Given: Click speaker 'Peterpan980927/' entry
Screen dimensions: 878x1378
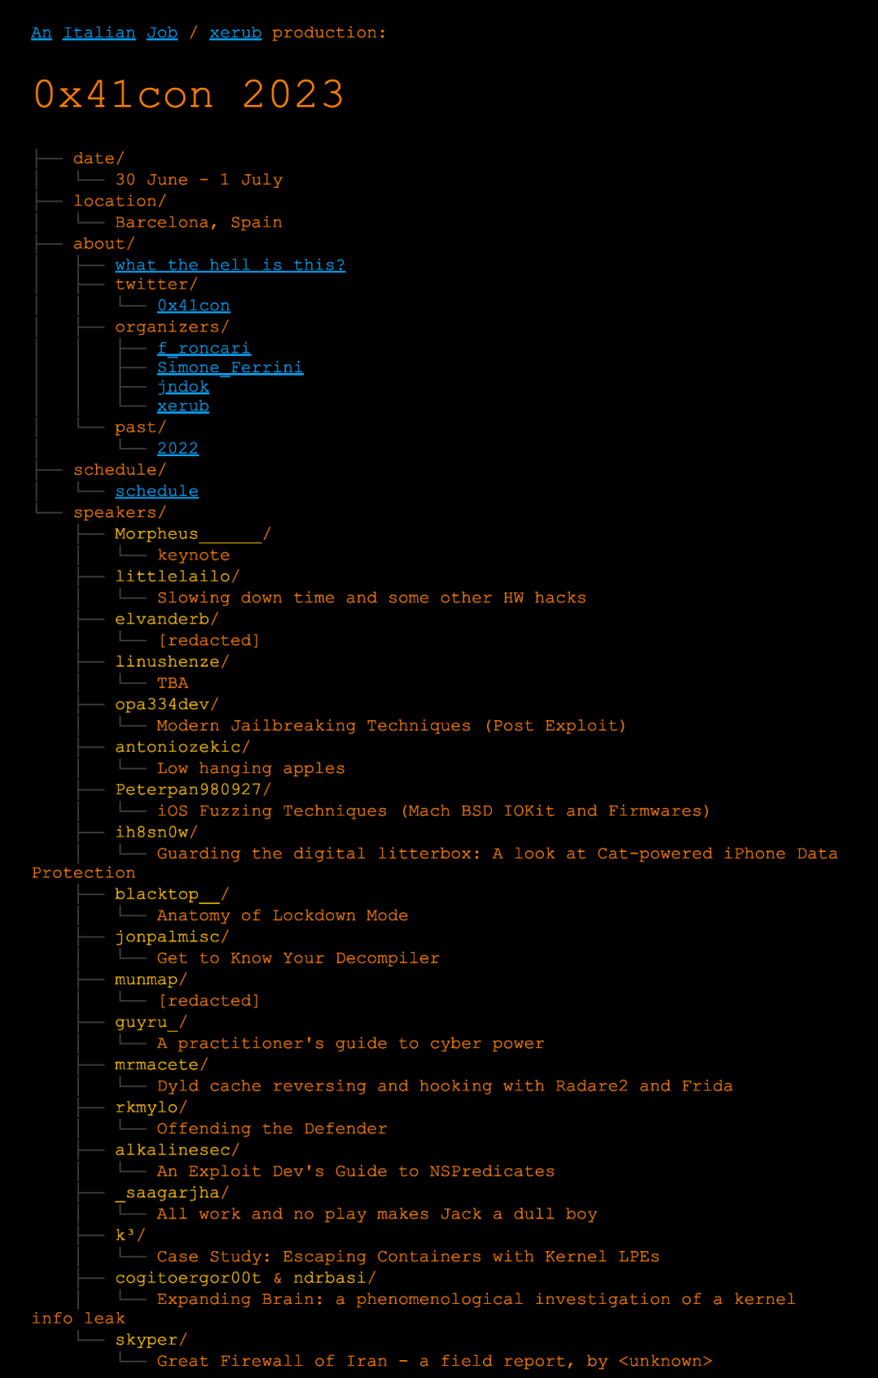Looking at the screenshot, I should tap(193, 789).
